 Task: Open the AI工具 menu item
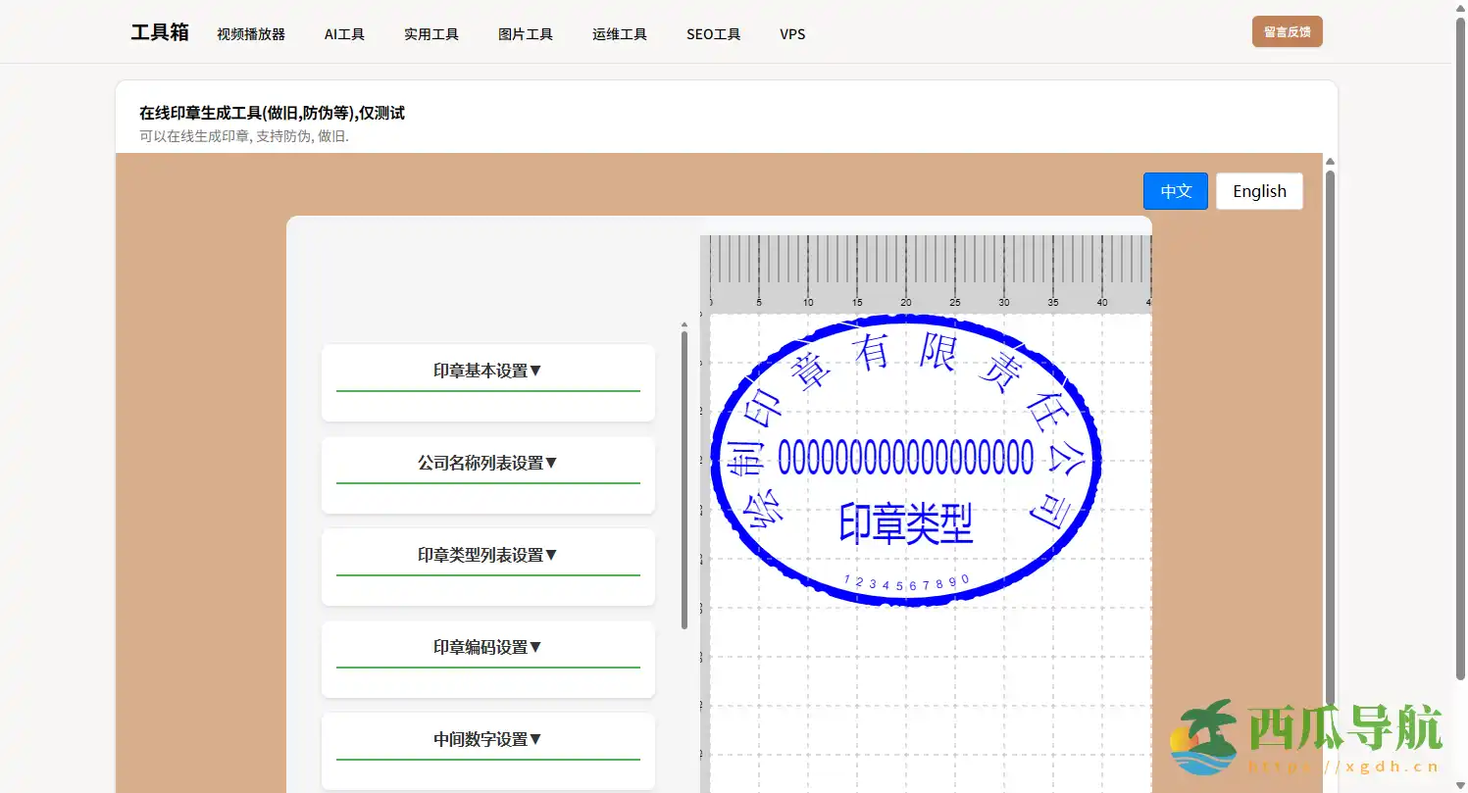344,34
